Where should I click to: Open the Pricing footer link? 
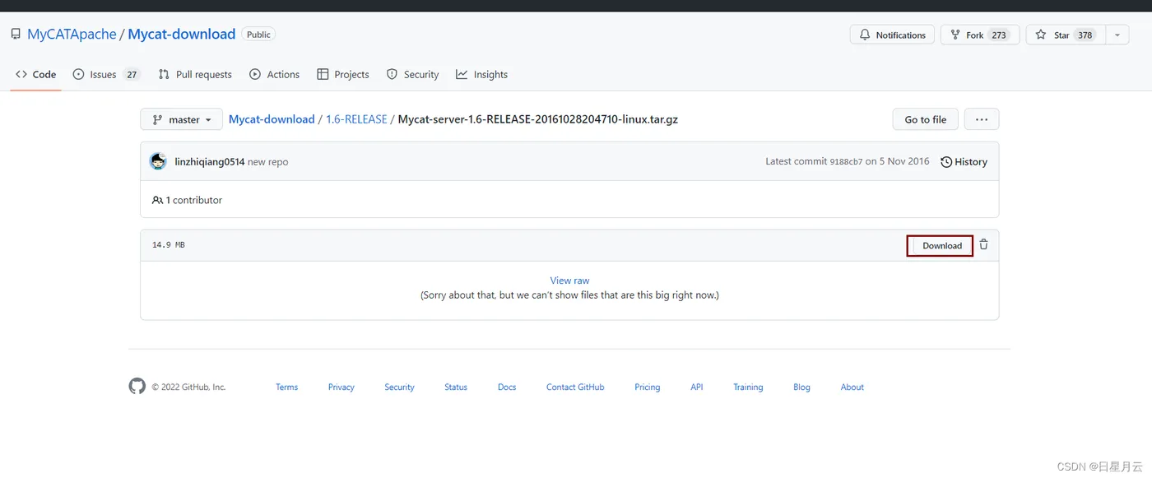647,387
